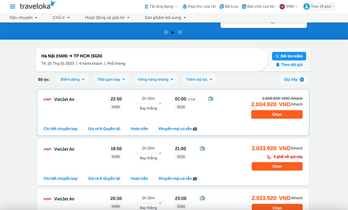Click VietJet logo on 18:50 flight
The image size is (348, 210).
click(47, 149)
